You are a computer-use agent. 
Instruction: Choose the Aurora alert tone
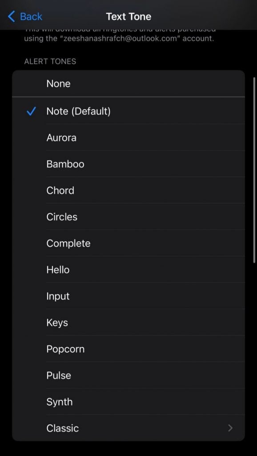[x=129, y=138]
